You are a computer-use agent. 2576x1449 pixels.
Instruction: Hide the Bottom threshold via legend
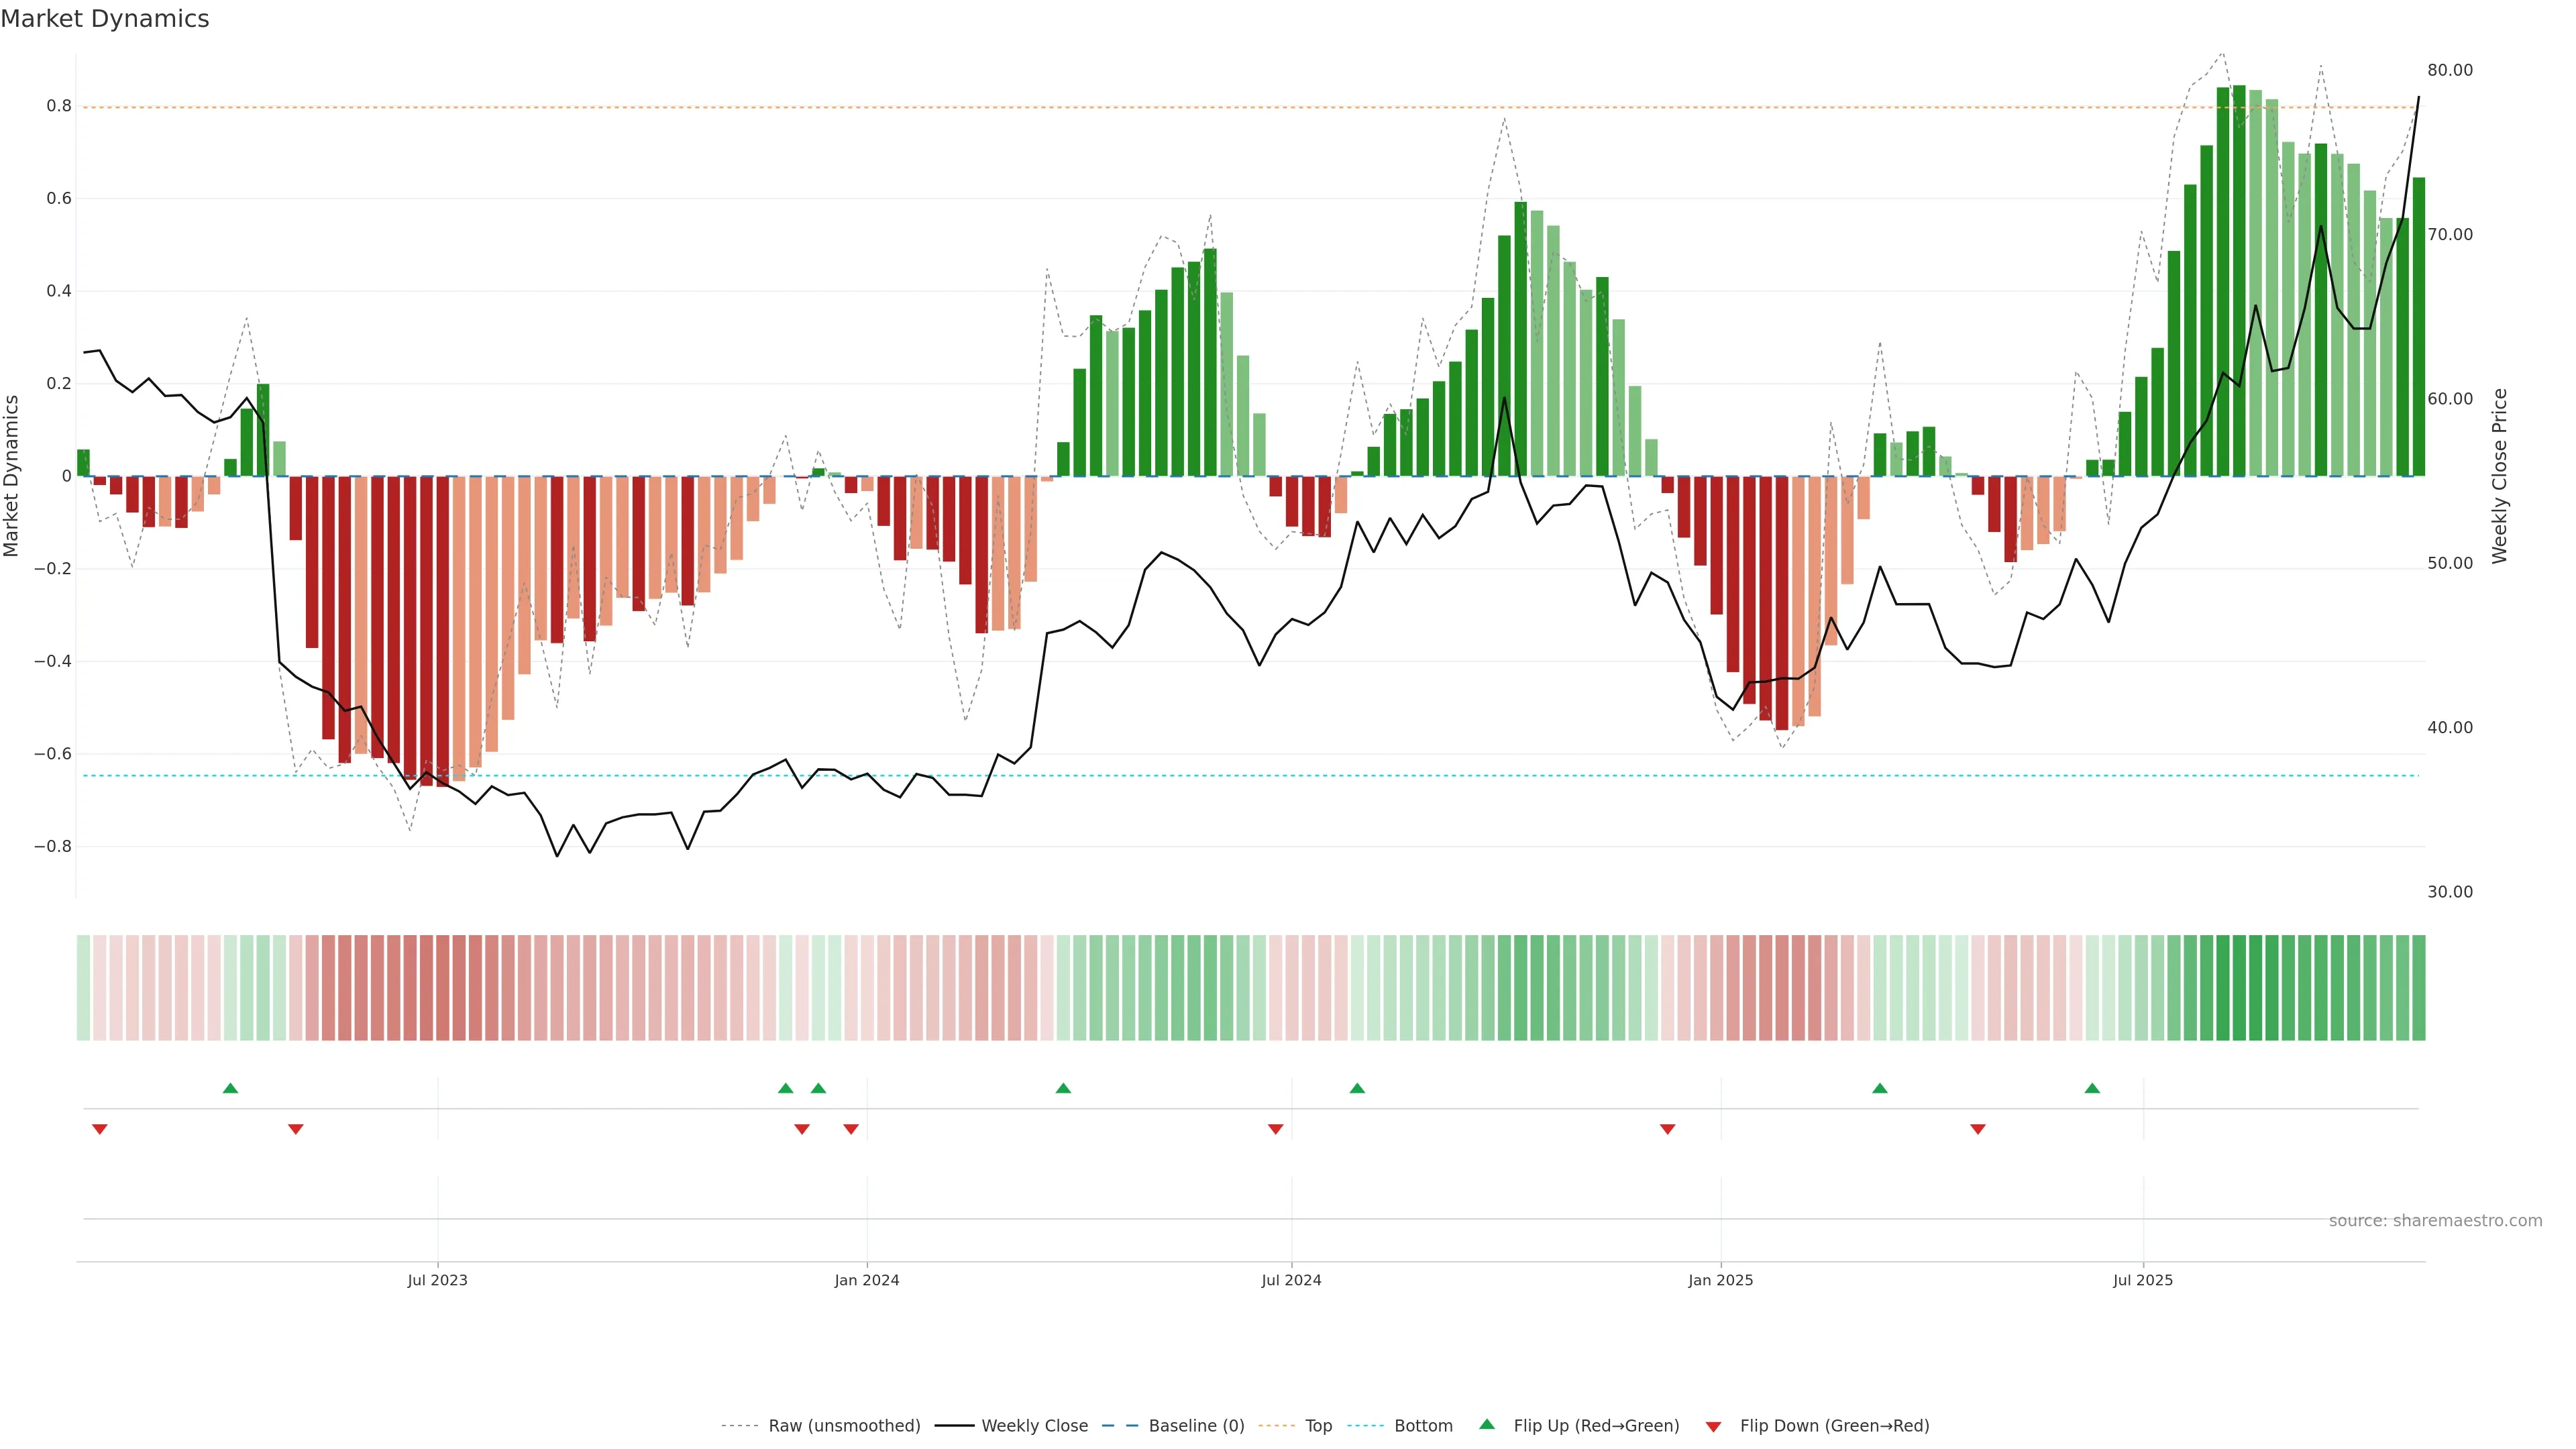click(x=1423, y=1426)
